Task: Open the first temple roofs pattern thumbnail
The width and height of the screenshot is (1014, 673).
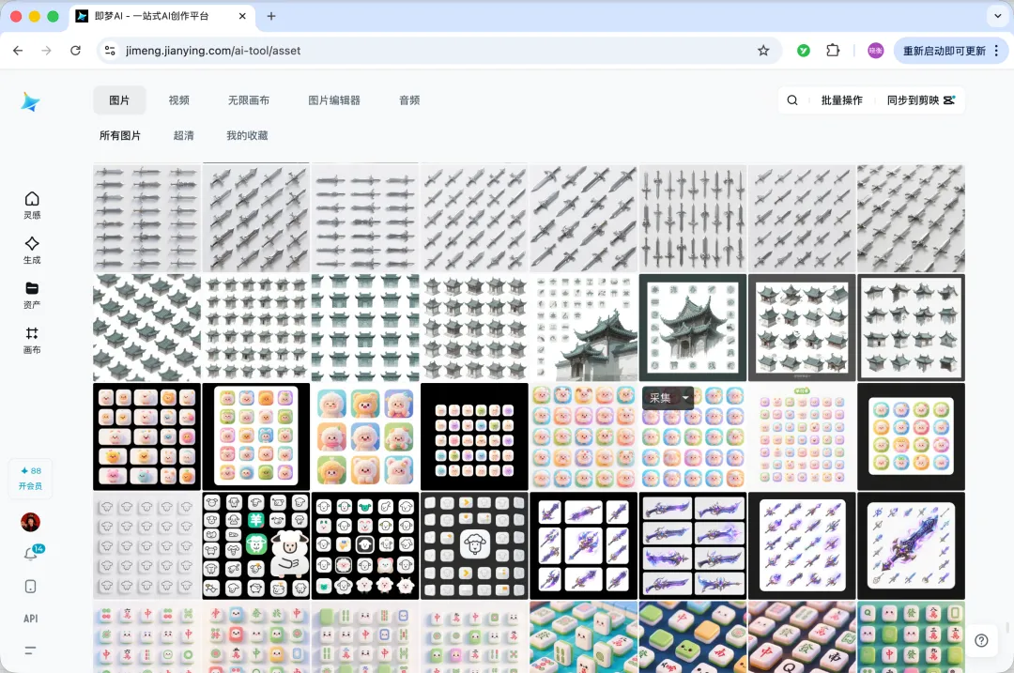Action: click(x=146, y=328)
